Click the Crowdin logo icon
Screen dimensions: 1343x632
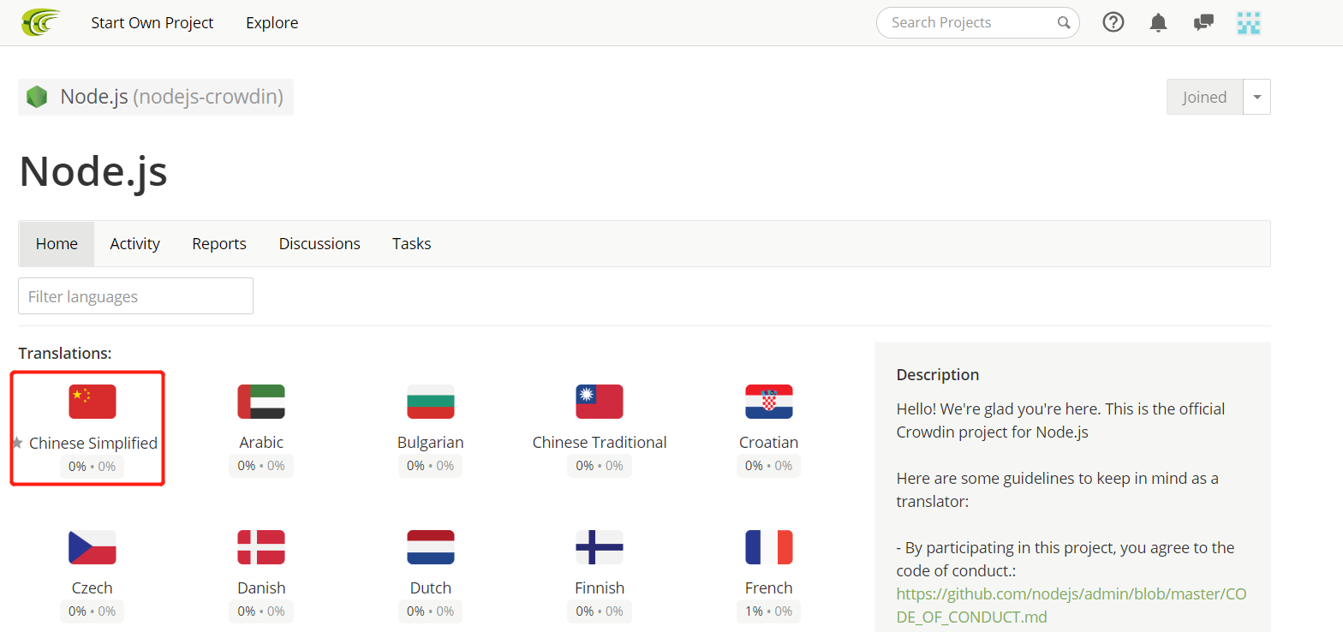(x=41, y=22)
